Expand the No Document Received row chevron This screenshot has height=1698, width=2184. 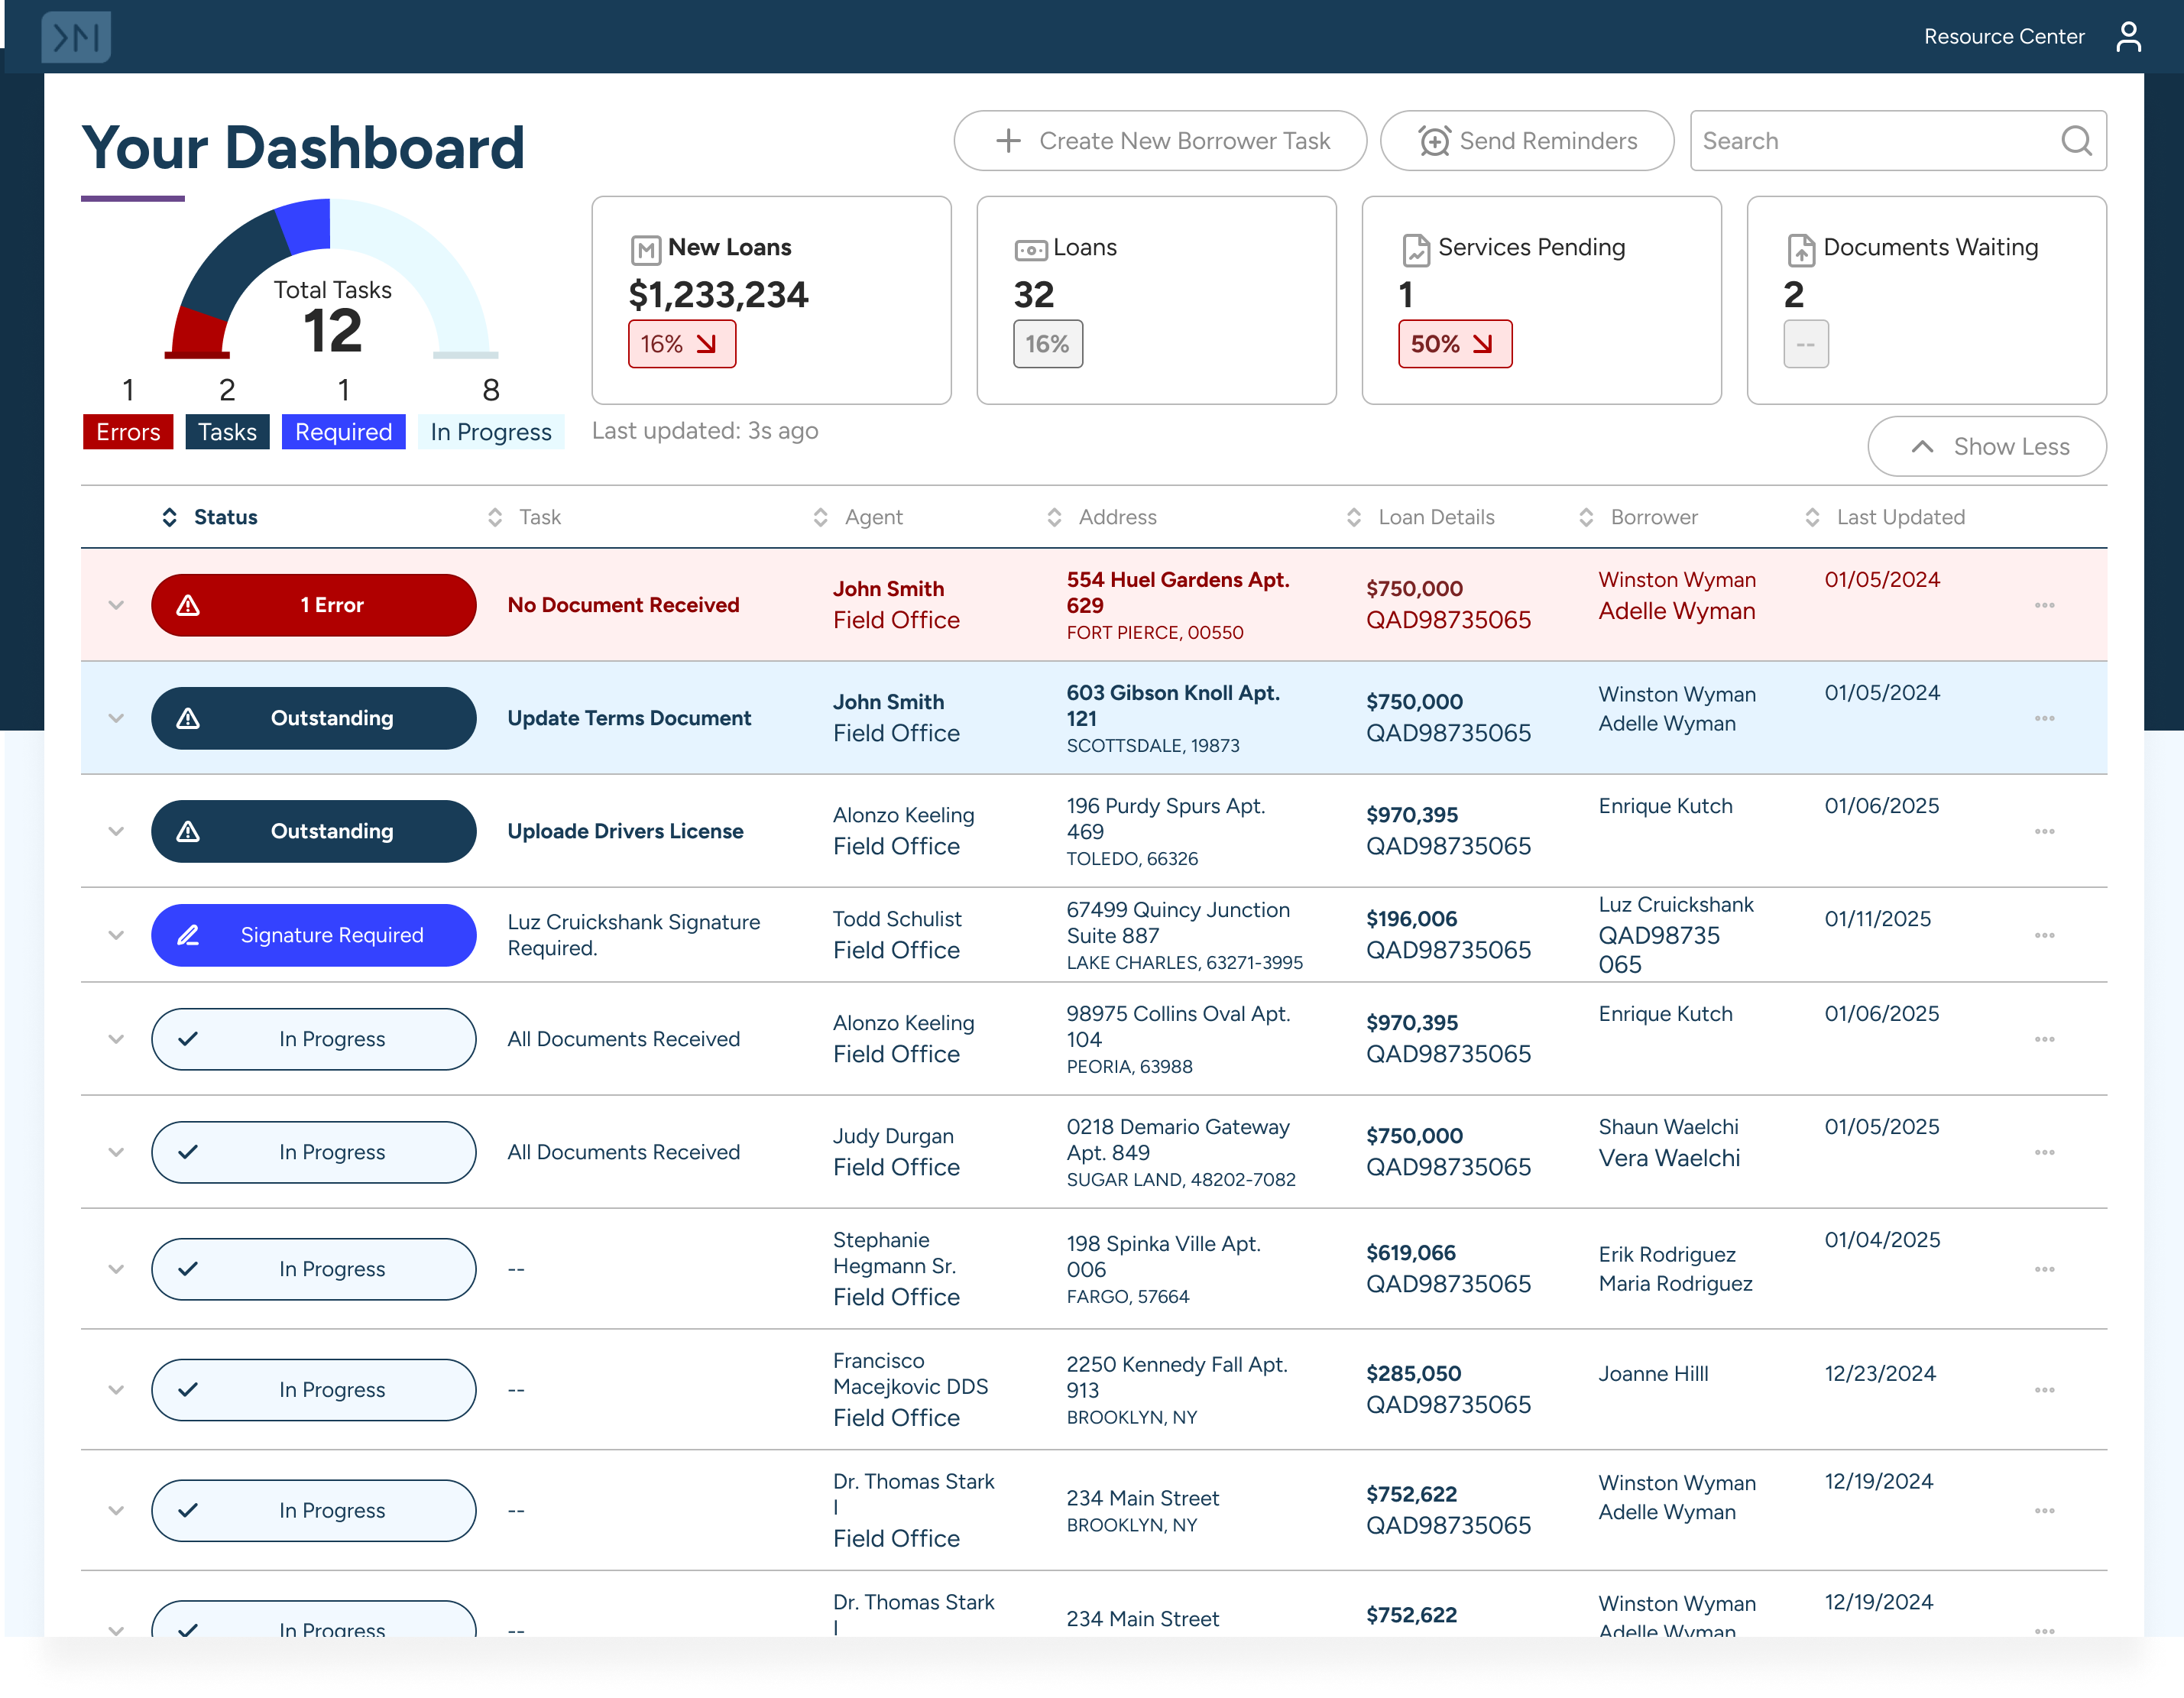coord(116,605)
